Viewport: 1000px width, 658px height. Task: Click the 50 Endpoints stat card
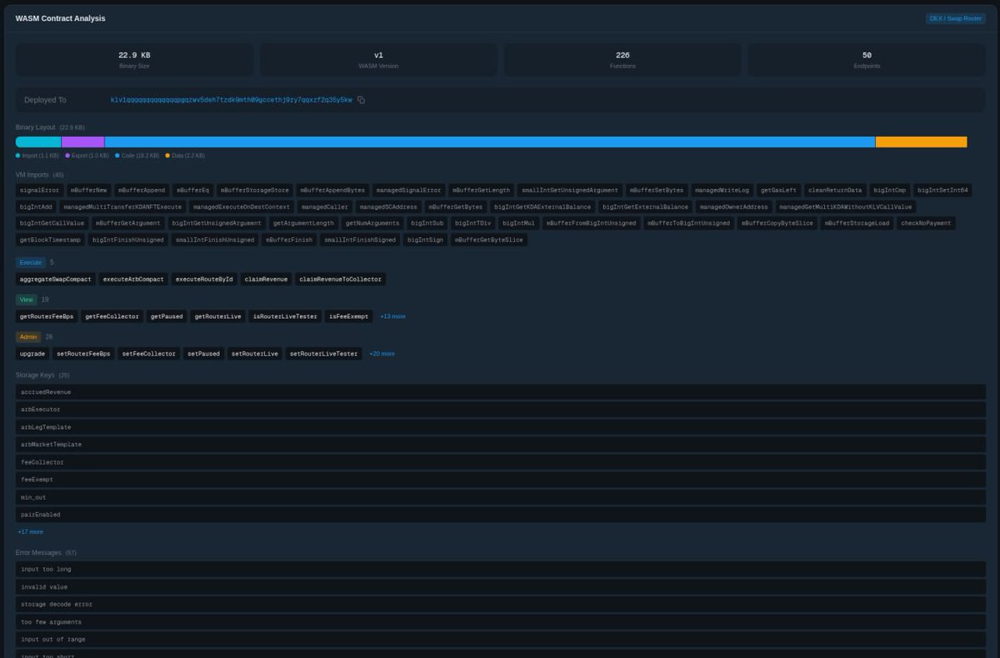867,59
